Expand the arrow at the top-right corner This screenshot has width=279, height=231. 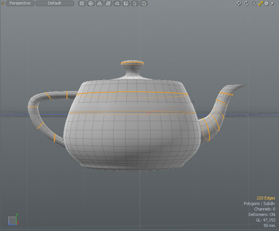[273, 3]
